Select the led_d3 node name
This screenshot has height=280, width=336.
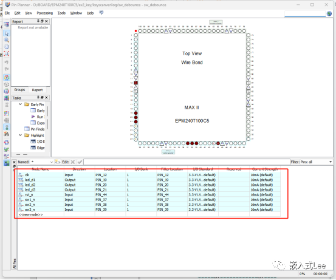click(30, 190)
